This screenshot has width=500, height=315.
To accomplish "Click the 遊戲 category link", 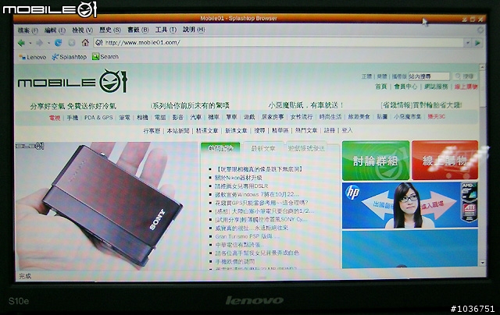I will 249,117.
